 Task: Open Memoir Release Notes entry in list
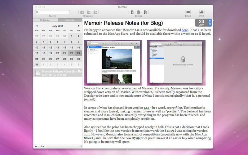pyautogui.click(x=58, y=73)
